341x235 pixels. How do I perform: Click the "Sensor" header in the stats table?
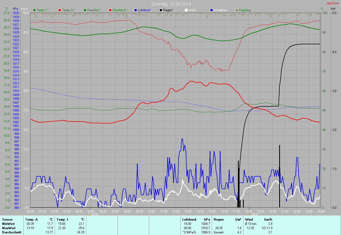click(x=7, y=220)
